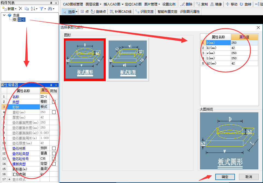Open the 新建 dropdown arrow
The width and height of the screenshot is (263, 183).
coord(16,9)
